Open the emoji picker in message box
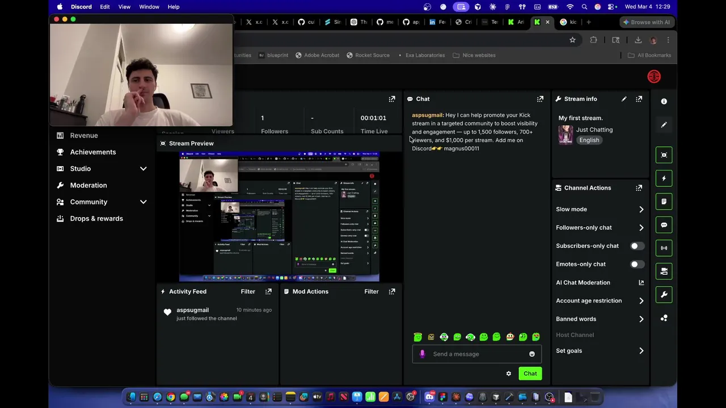Viewport: 726px width, 408px height. click(532, 354)
